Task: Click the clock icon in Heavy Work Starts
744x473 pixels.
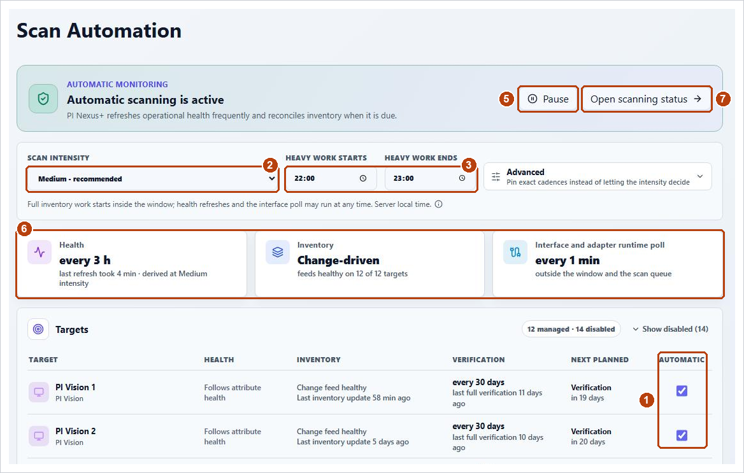Action: tap(363, 178)
